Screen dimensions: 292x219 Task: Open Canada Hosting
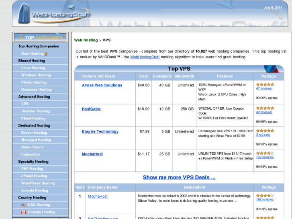[x=41, y=212]
